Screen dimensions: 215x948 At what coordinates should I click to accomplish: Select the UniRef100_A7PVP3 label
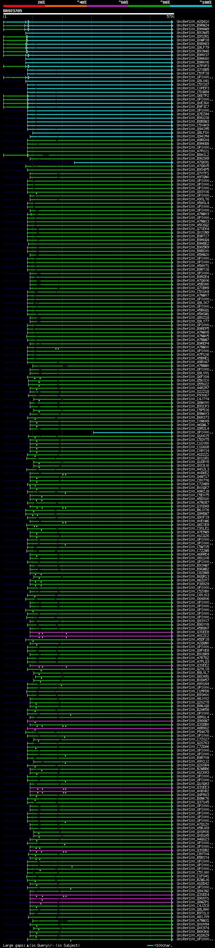click(193, 66)
